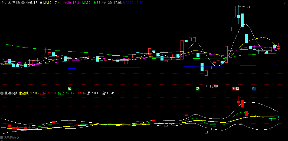288x141 pixels.
Task: Click the 生命线: 17.85 value
Action: click(x=29, y=93)
